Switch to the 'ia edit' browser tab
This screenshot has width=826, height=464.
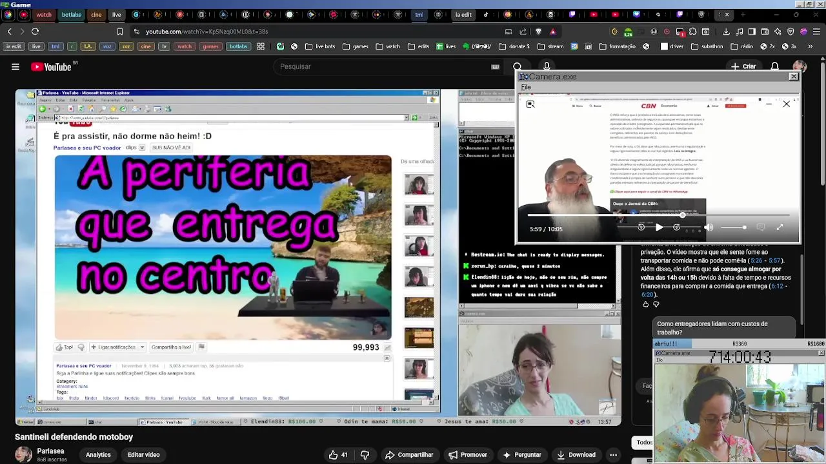point(463,14)
